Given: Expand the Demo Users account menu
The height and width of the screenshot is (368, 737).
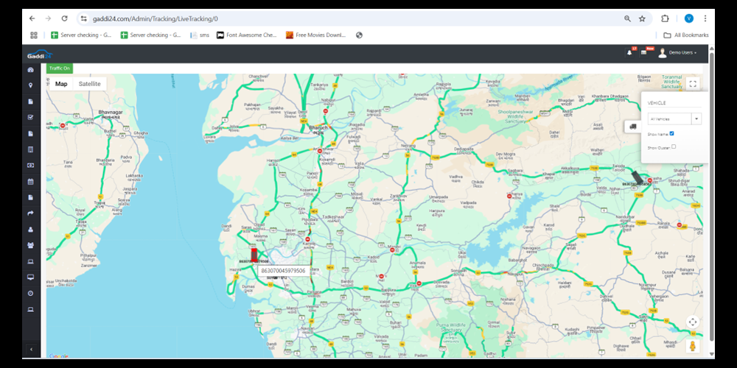Looking at the screenshot, I should pos(678,53).
